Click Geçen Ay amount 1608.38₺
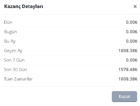140x106 pixels. pyautogui.click(x=128, y=51)
